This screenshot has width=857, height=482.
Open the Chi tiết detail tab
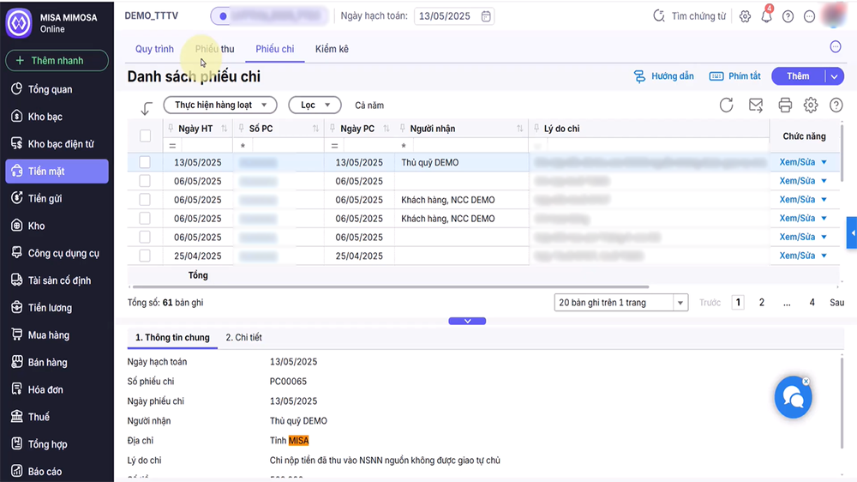[243, 338]
